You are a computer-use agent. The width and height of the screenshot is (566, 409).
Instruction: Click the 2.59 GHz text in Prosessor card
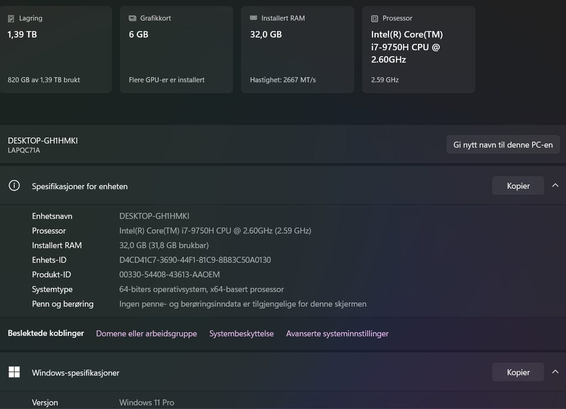coord(385,80)
